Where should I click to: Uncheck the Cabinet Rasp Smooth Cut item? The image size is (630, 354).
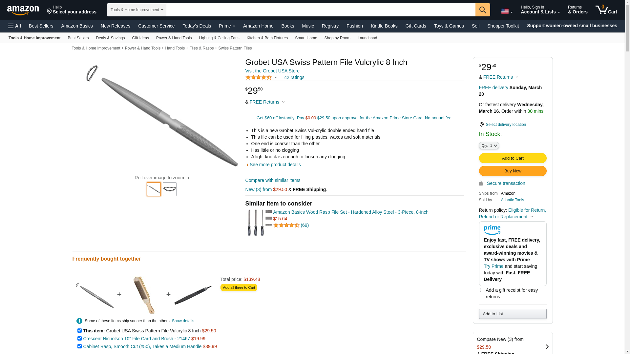click(79, 346)
